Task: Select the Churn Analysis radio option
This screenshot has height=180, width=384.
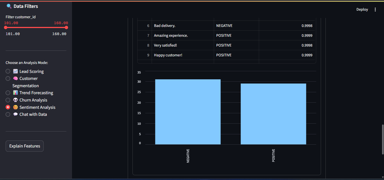Action: [8, 100]
